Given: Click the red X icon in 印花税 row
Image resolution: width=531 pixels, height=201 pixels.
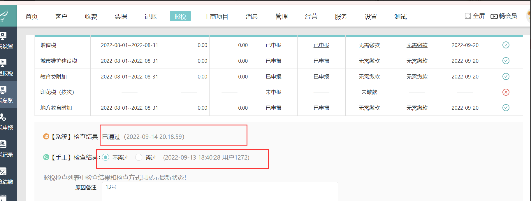Looking at the screenshot, I should (506, 92).
